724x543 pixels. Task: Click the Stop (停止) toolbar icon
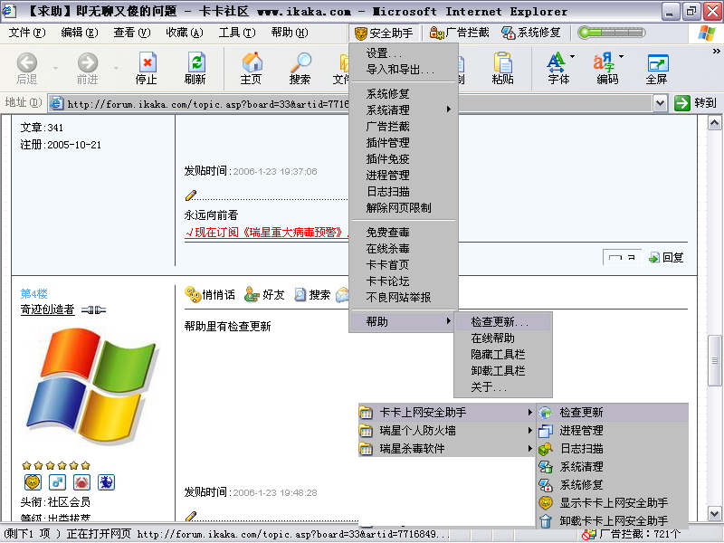pos(148,62)
